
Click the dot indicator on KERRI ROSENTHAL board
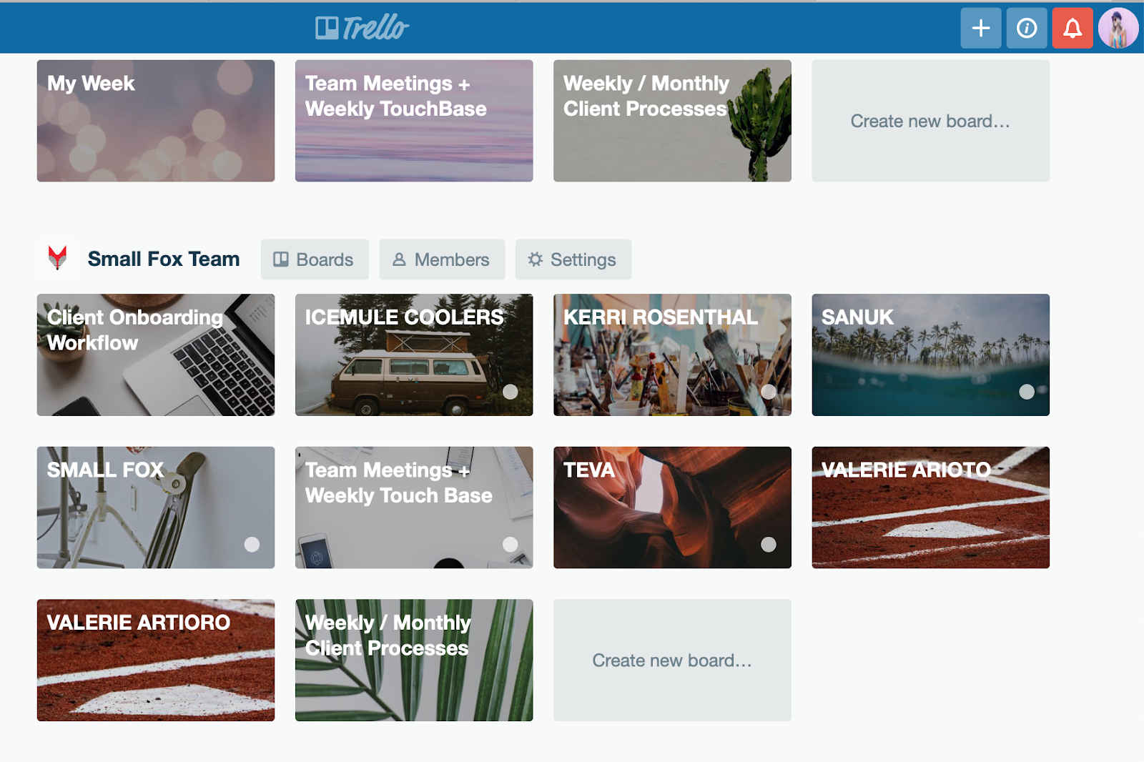tap(769, 392)
